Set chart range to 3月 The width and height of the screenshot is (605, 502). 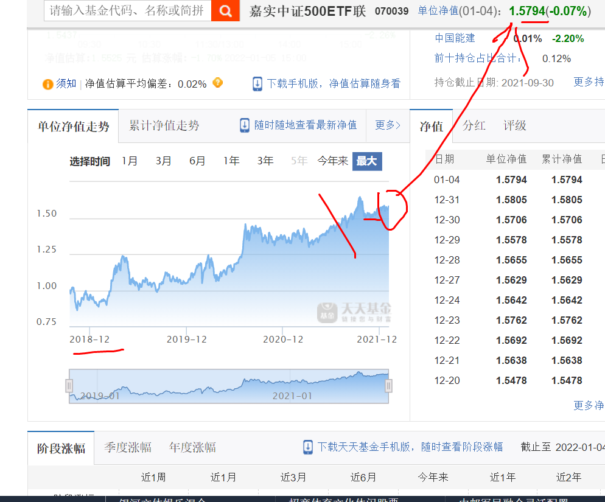coord(164,161)
